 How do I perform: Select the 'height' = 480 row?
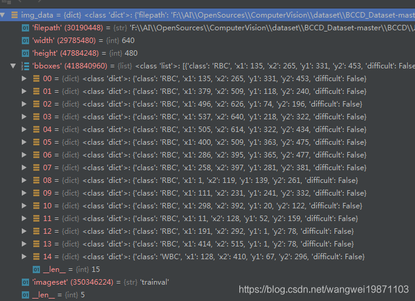pyautogui.click(x=207, y=53)
